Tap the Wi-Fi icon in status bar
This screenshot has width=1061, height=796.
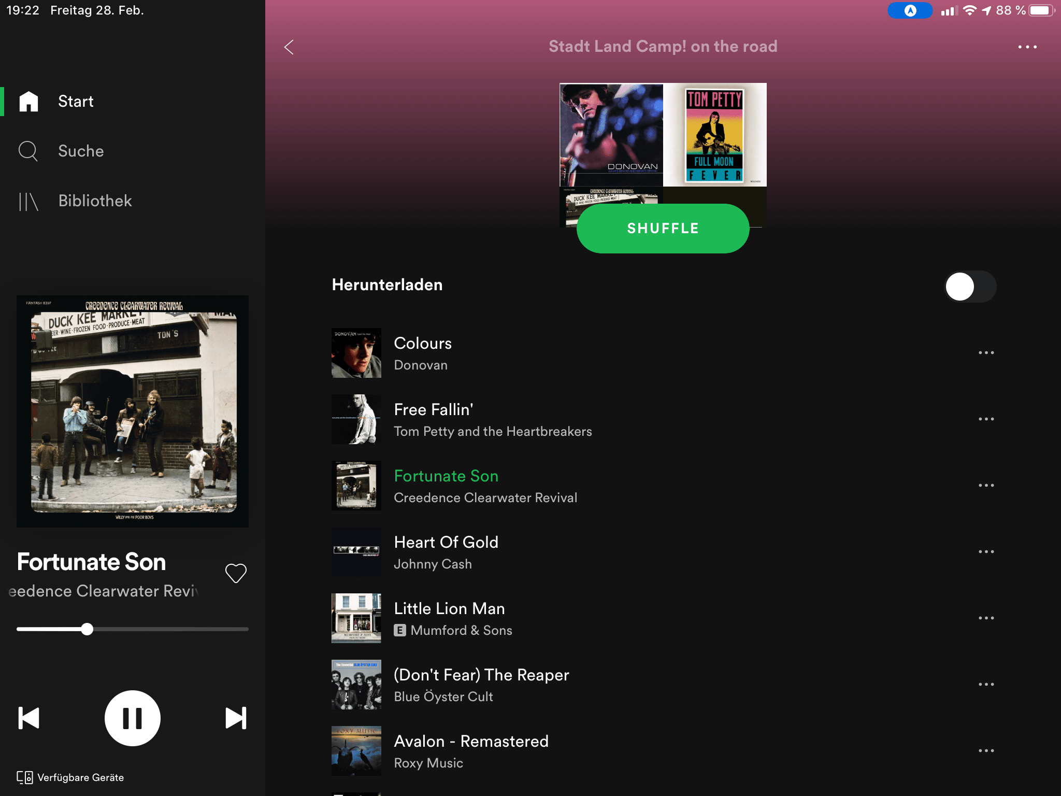click(x=969, y=10)
